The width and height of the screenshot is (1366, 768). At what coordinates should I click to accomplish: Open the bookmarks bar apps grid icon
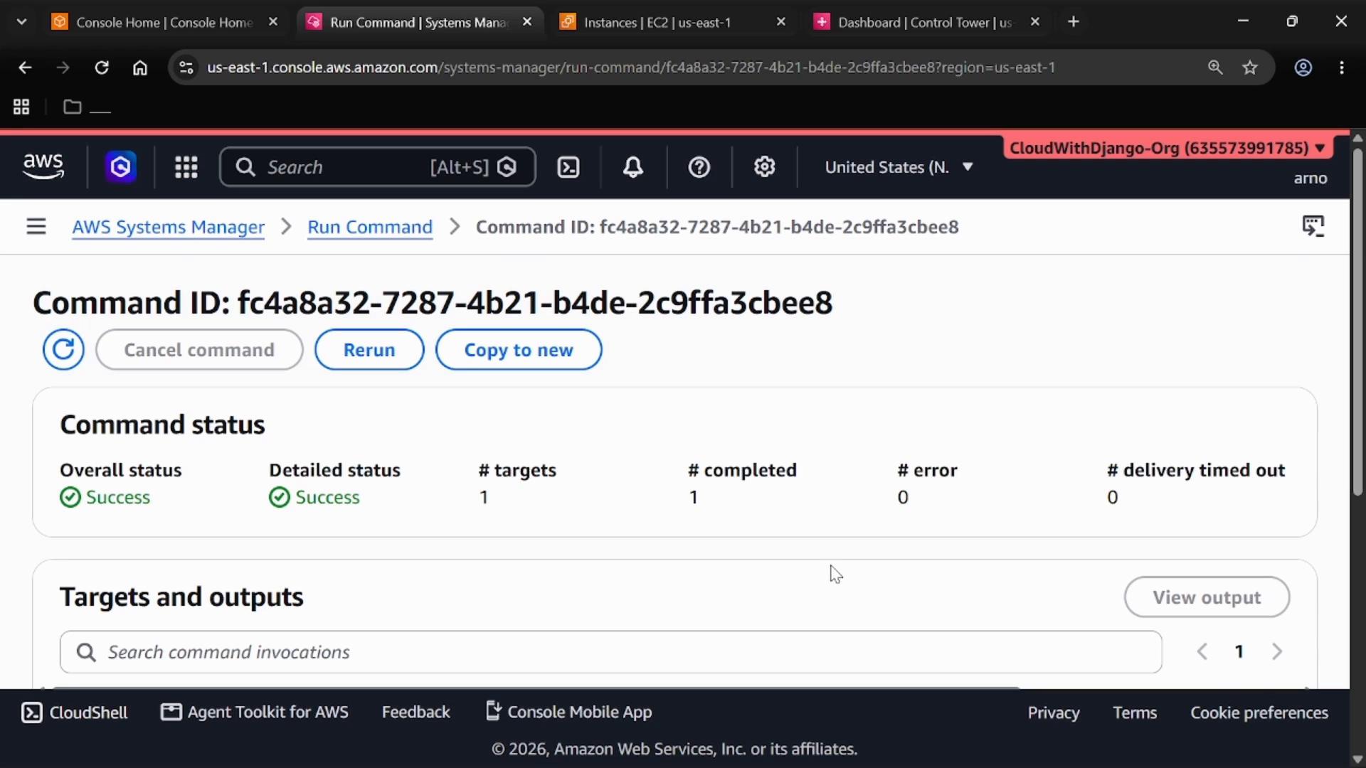21,107
